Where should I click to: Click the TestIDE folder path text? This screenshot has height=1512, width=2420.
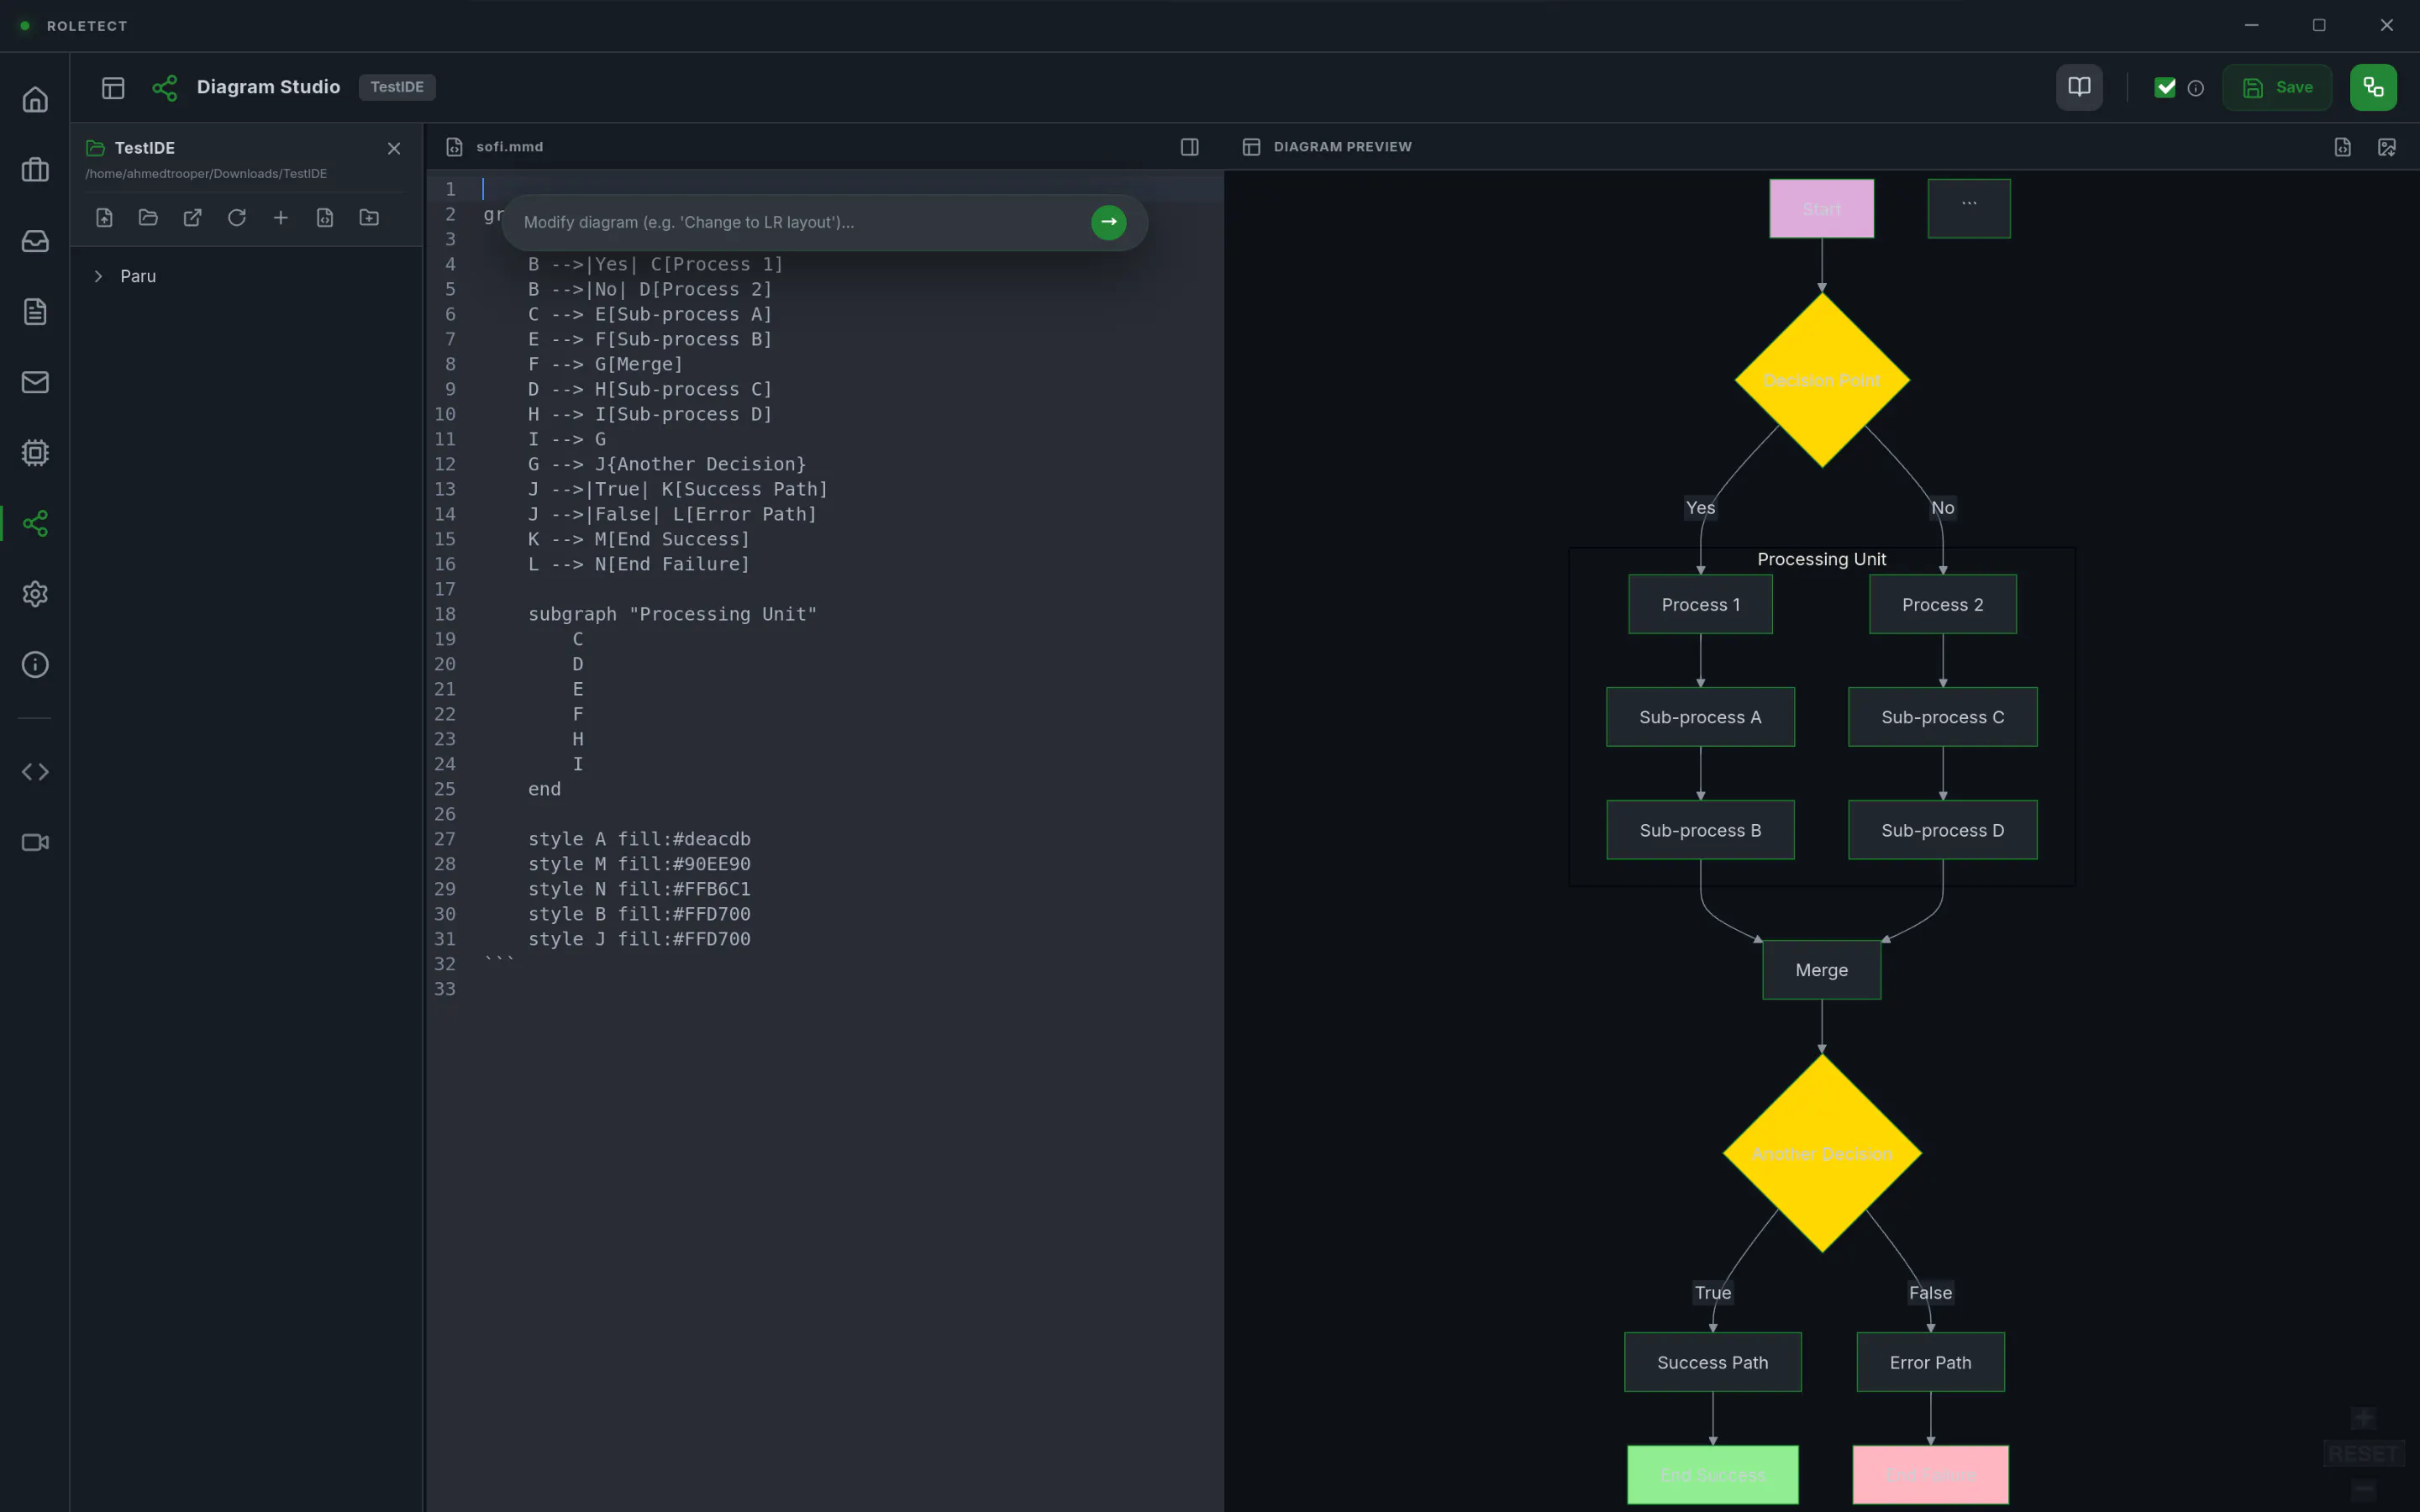click(x=206, y=174)
